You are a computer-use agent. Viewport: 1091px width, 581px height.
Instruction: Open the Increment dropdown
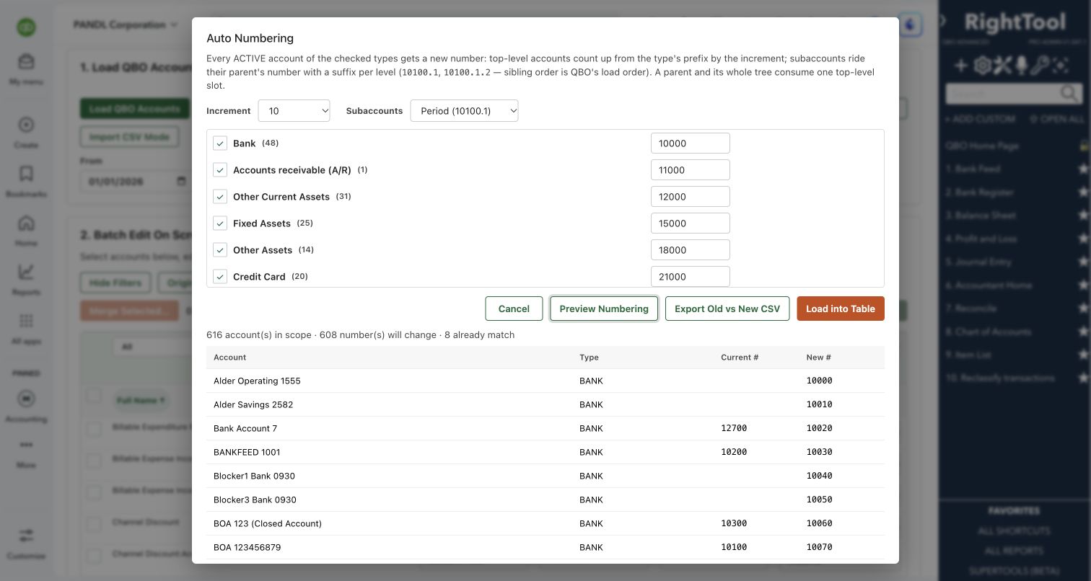[294, 111]
